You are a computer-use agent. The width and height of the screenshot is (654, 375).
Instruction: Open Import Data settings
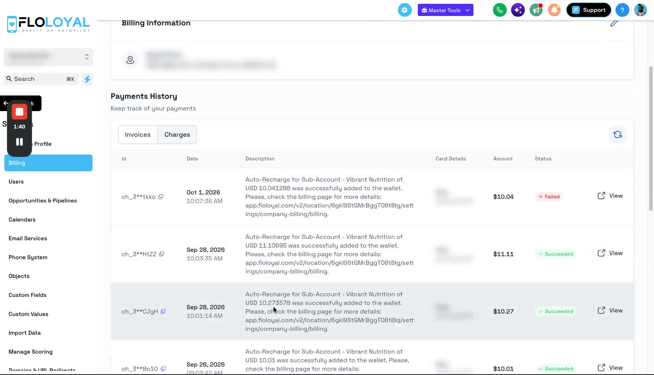point(25,333)
